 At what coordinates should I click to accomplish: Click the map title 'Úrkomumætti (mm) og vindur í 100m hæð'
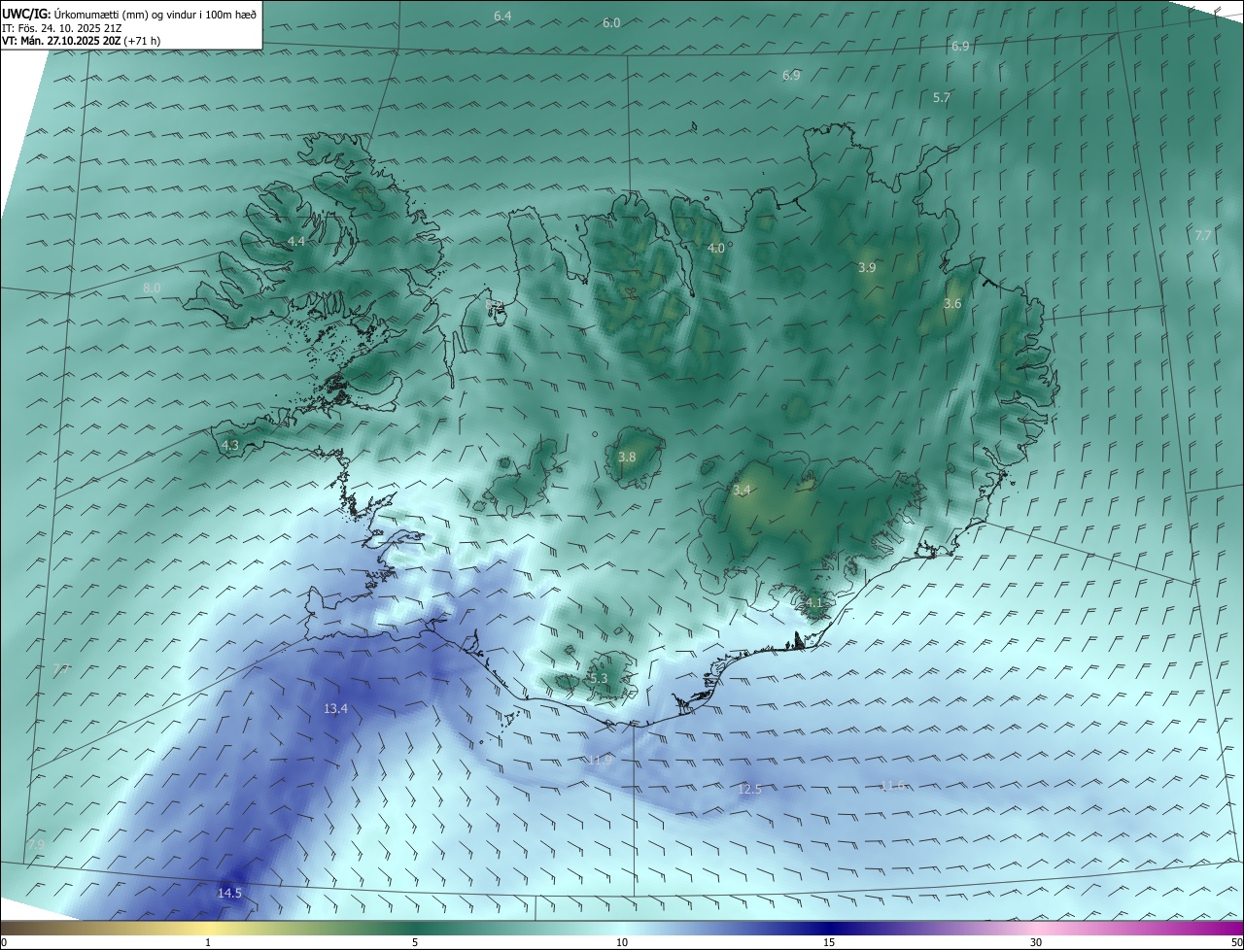pyautogui.click(x=155, y=14)
